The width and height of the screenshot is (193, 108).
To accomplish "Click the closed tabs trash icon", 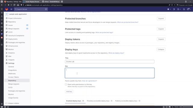I will (x=186, y=1).
